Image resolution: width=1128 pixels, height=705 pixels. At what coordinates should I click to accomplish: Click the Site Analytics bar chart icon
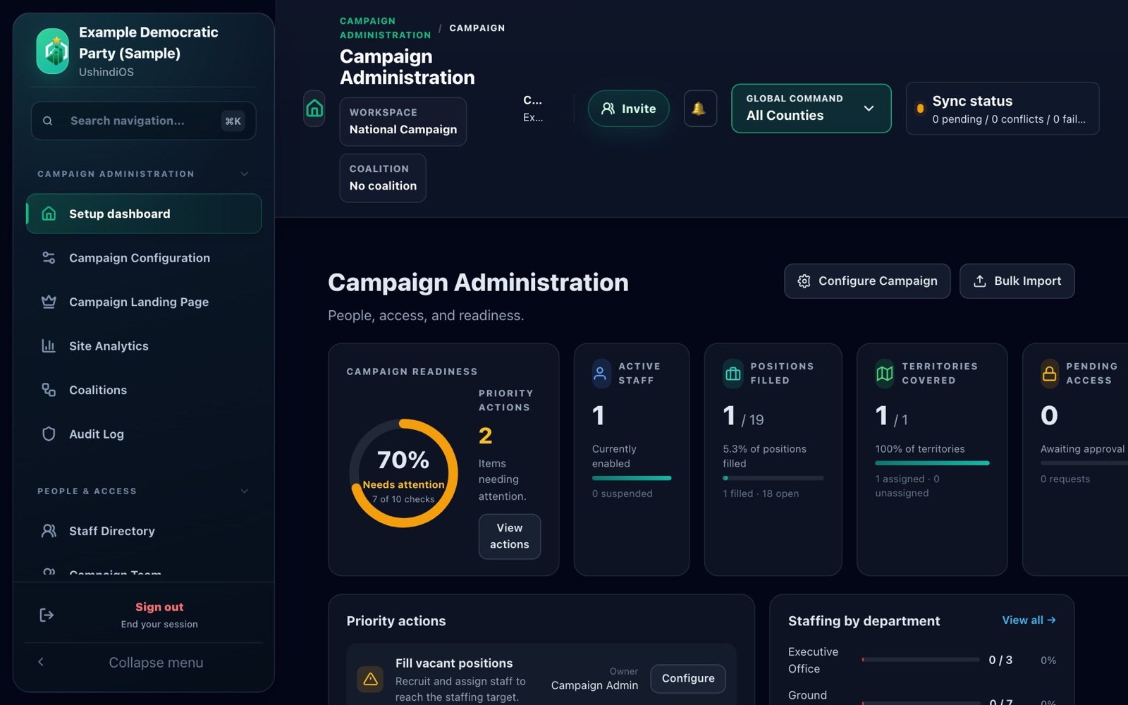coord(49,346)
